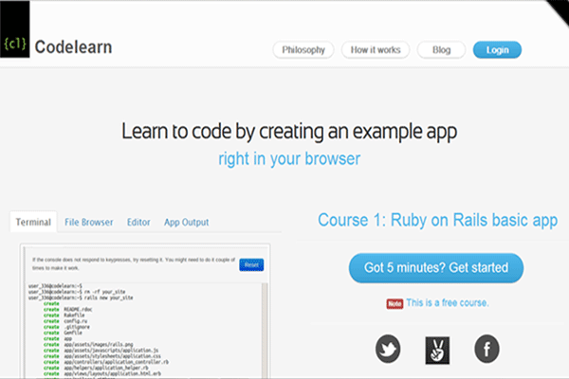569x379 pixels.
Task: Open Course 1: Ruby on Rails basic app
Action: point(437,220)
